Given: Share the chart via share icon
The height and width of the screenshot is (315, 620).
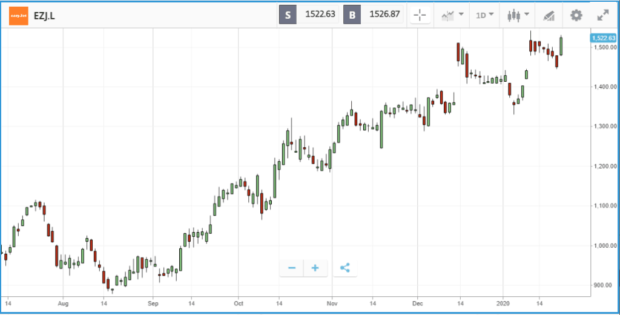Looking at the screenshot, I should pyautogui.click(x=345, y=268).
